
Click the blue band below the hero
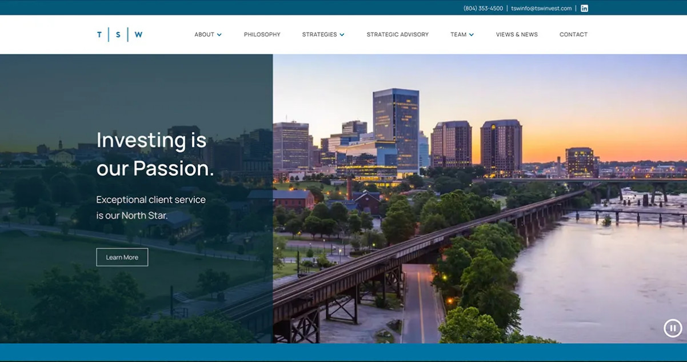pos(344,353)
